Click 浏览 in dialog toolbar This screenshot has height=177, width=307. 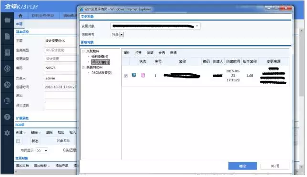(150, 53)
